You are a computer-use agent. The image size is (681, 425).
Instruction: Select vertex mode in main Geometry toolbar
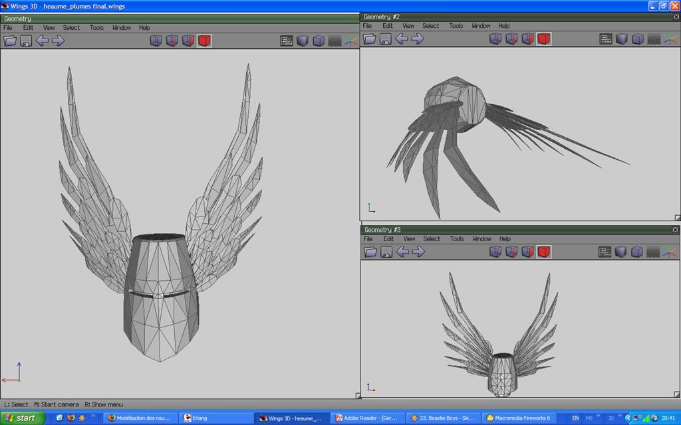click(x=156, y=41)
